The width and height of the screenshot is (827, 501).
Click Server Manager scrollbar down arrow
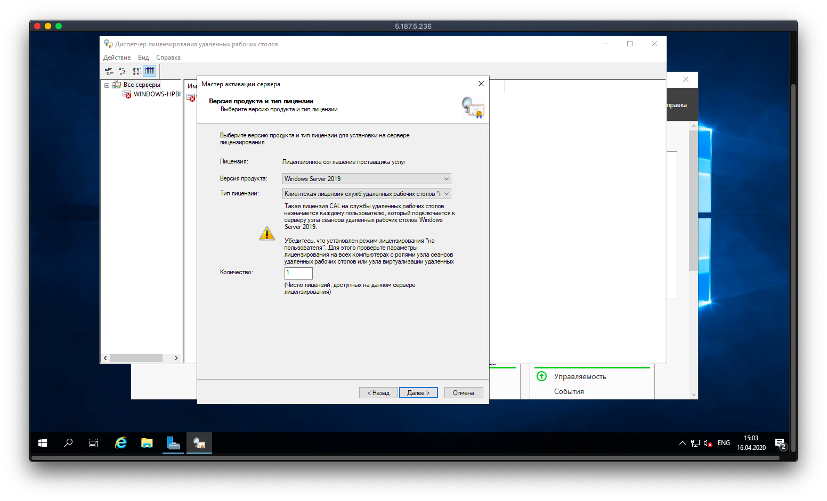[x=694, y=395]
